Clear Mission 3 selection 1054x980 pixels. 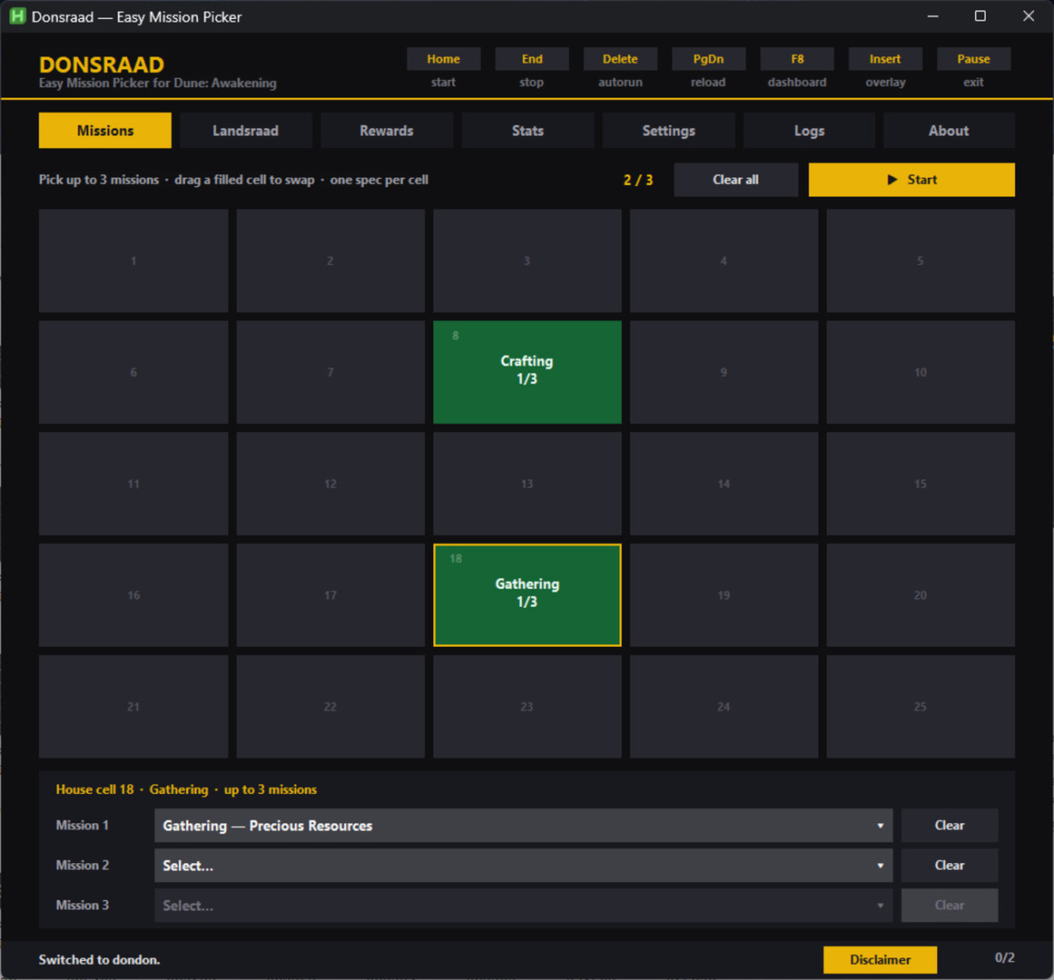click(949, 906)
